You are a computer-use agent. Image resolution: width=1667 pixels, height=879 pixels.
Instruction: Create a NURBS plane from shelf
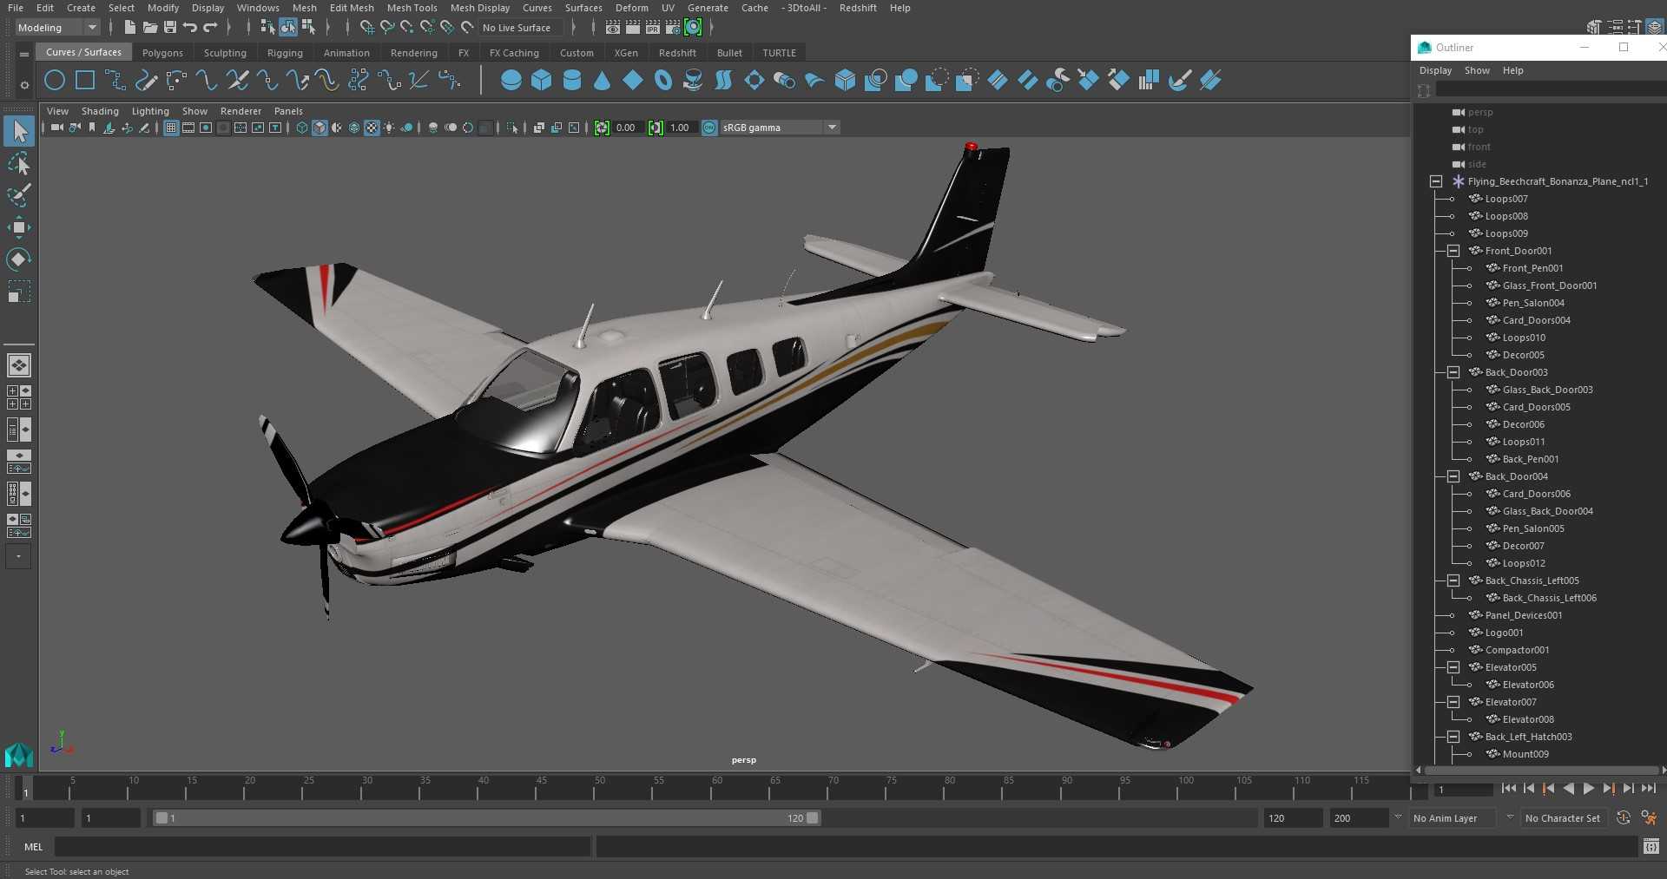pyautogui.click(x=633, y=81)
